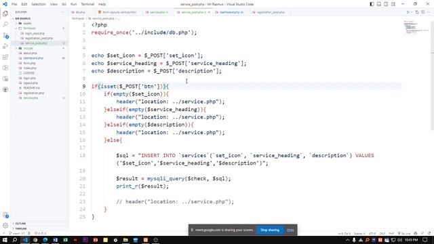The height and width of the screenshot is (244, 434).
Task: Click the PHP language mode indicator
Action: pos(391,234)
